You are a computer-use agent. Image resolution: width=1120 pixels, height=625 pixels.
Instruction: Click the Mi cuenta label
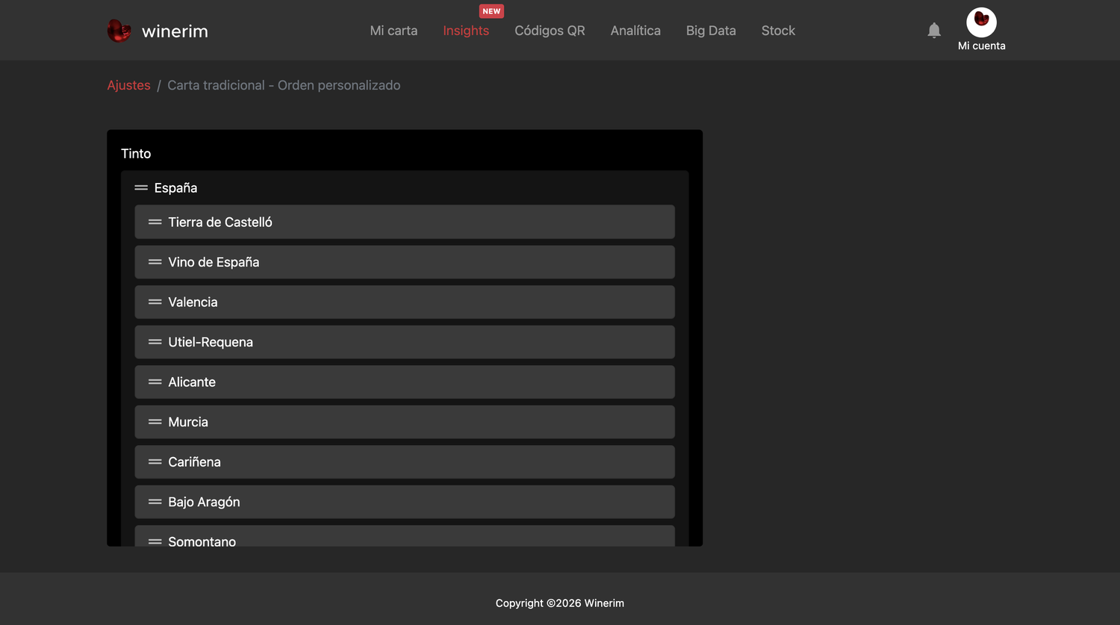tap(981, 46)
